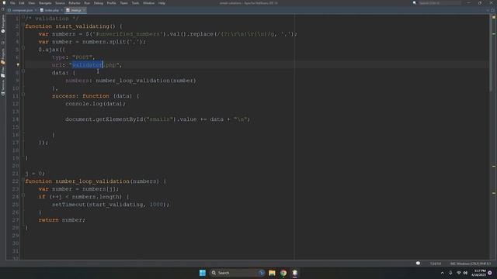Open the View menu
The image size is (497, 279).
(32, 3)
